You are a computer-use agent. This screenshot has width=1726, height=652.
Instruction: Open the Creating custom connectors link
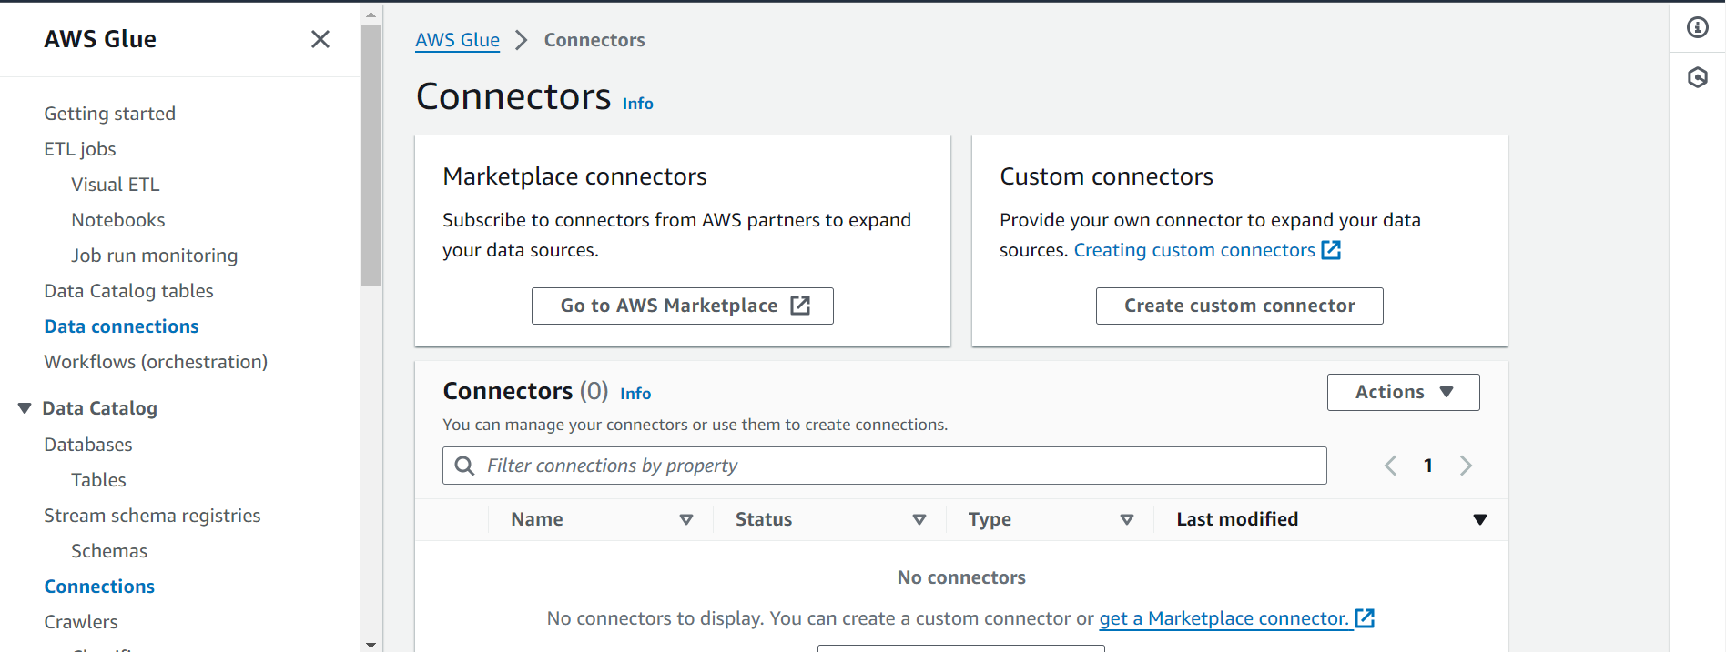(x=1194, y=250)
